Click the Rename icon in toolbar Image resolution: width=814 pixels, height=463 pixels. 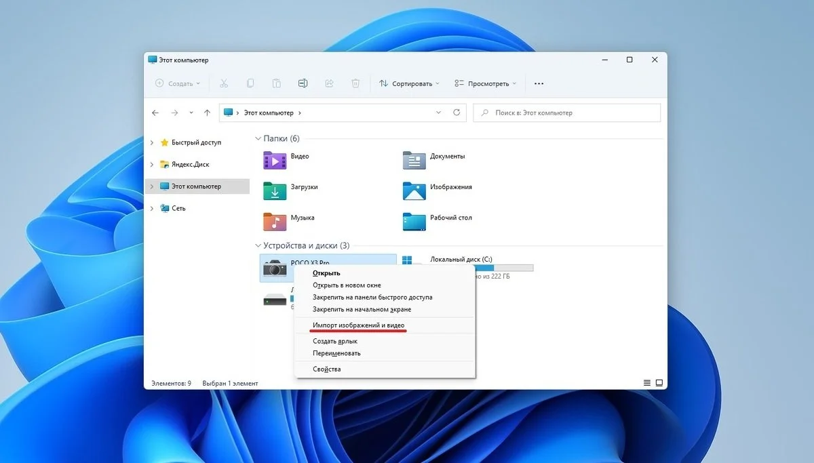pos(303,83)
